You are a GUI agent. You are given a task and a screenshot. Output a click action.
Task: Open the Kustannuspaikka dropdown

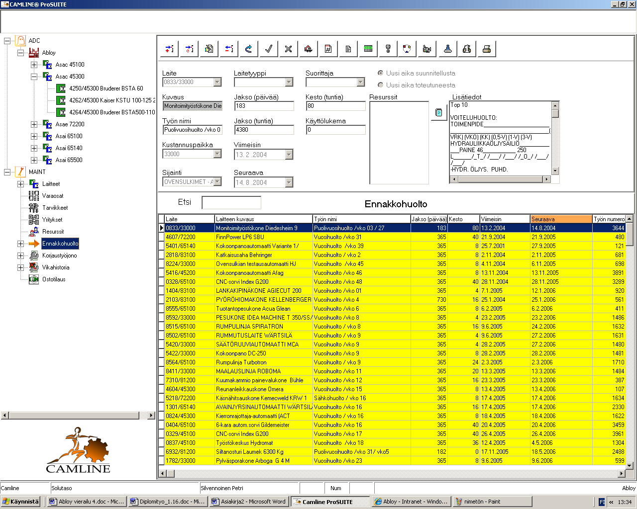pyautogui.click(x=217, y=154)
